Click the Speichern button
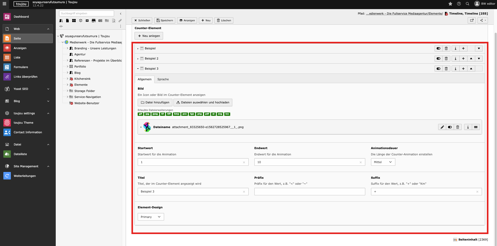Screen dimensions: 497x246 click(x=165, y=21)
